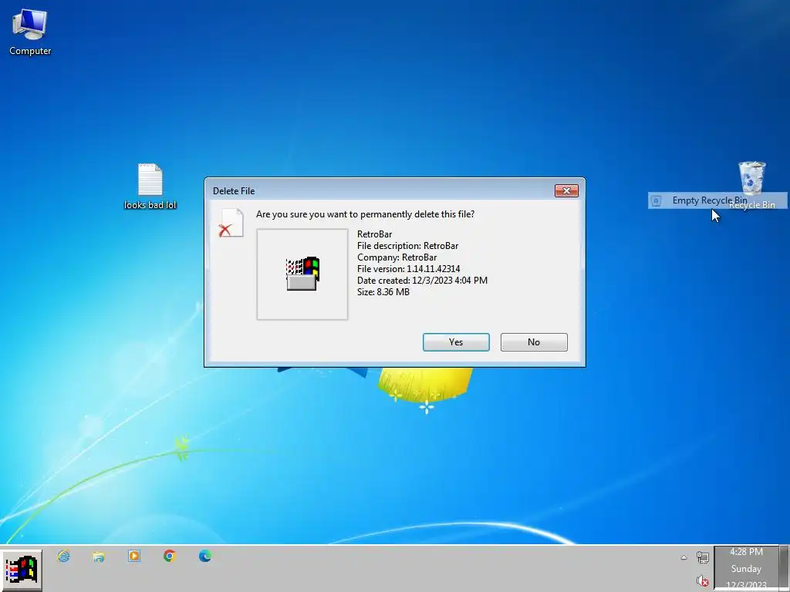Select the RetroBar file preview thumbnail
Screen dimensions: 790x592
[302, 274]
